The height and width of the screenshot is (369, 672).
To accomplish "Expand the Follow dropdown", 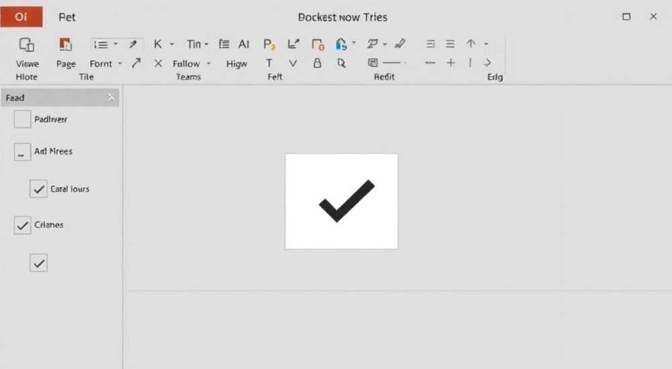I will tap(209, 64).
